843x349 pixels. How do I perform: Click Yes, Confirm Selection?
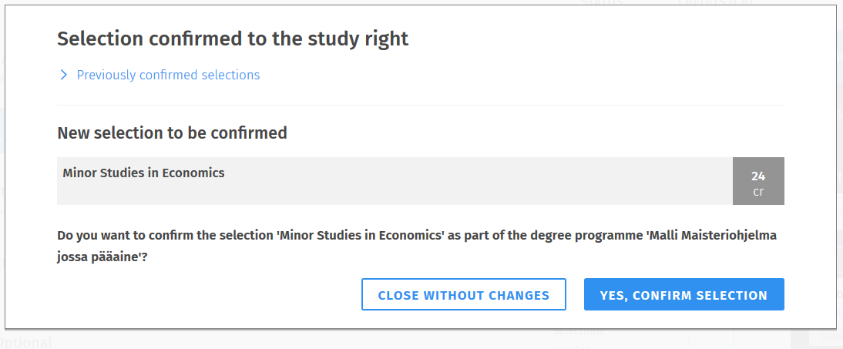[683, 295]
